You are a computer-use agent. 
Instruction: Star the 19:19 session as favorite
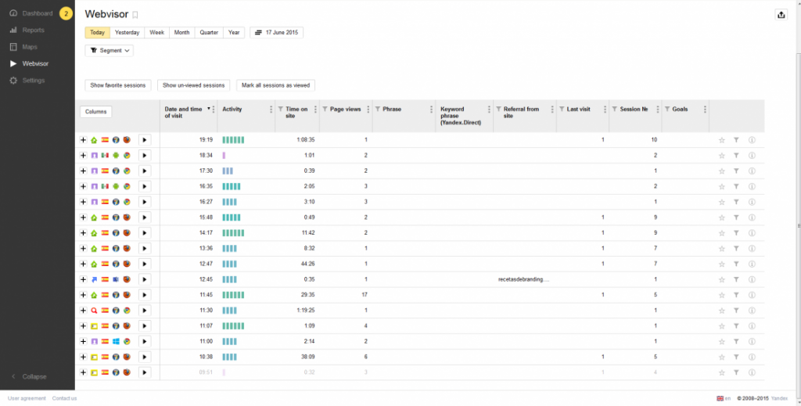(722, 140)
